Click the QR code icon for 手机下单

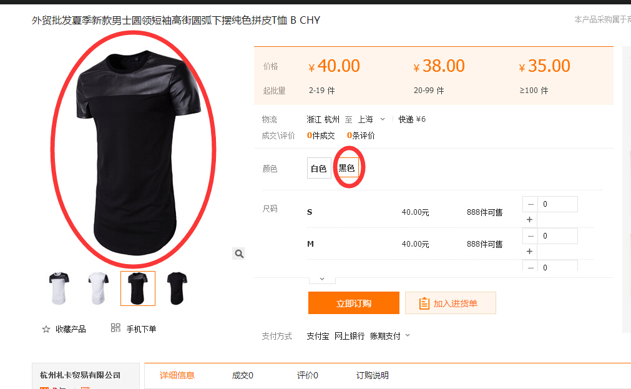coord(115,328)
